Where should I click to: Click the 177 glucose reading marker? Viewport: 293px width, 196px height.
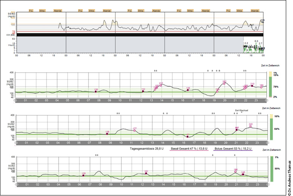135,131
